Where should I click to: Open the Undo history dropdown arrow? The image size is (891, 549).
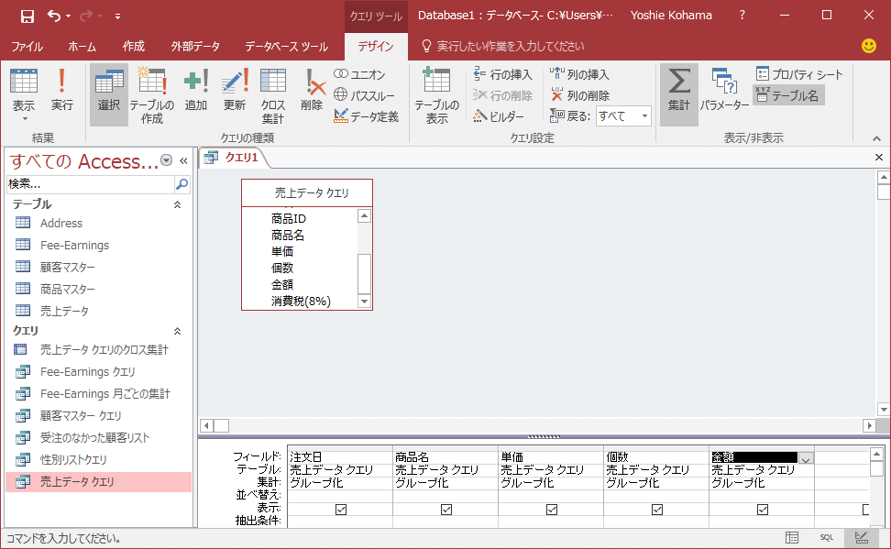(68, 16)
